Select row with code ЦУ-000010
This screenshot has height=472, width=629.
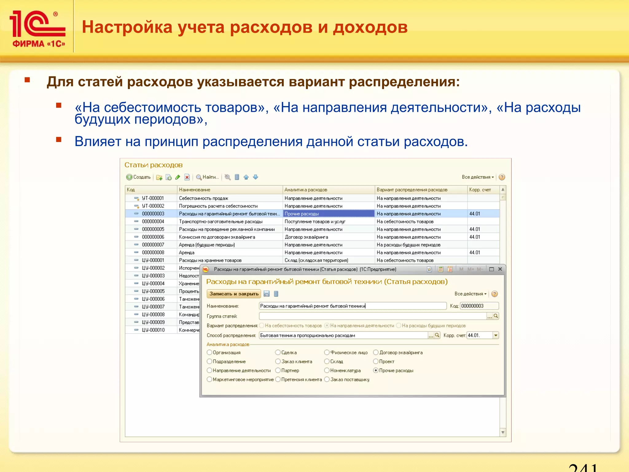(162, 330)
